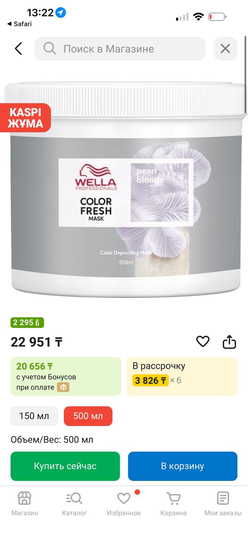
Task: Select the 150 мл volume option
Action: (x=34, y=416)
